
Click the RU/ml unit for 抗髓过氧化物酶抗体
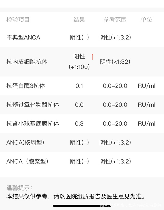pos(147,105)
